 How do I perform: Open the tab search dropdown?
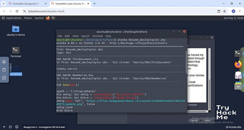pyautogui.click(x=3, y=3)
